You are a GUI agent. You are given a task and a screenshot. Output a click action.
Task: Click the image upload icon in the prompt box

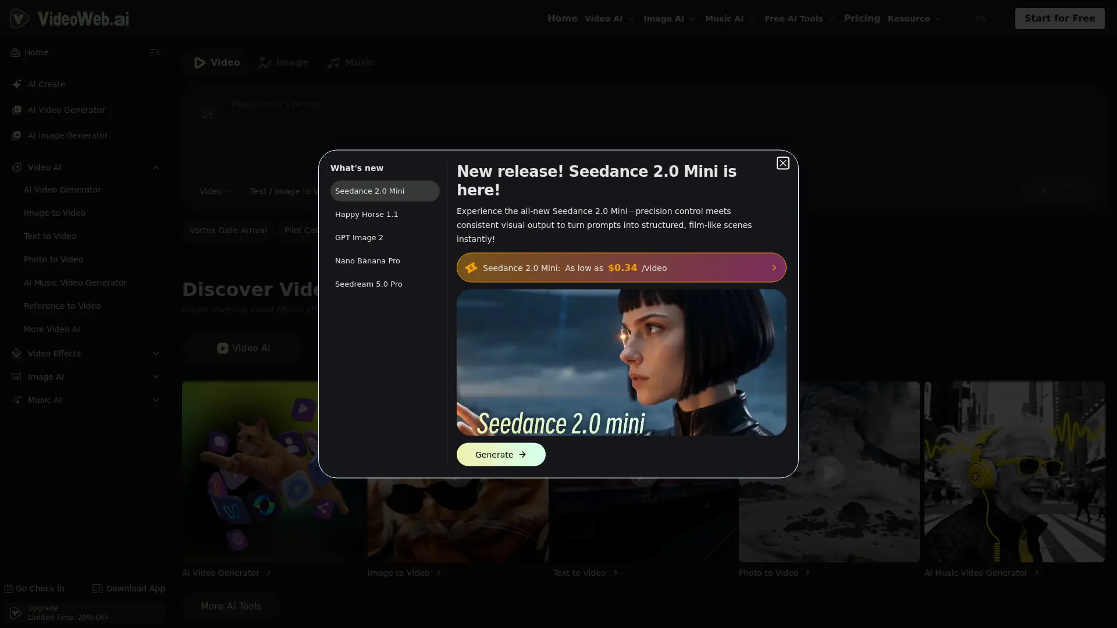(207, 113)
